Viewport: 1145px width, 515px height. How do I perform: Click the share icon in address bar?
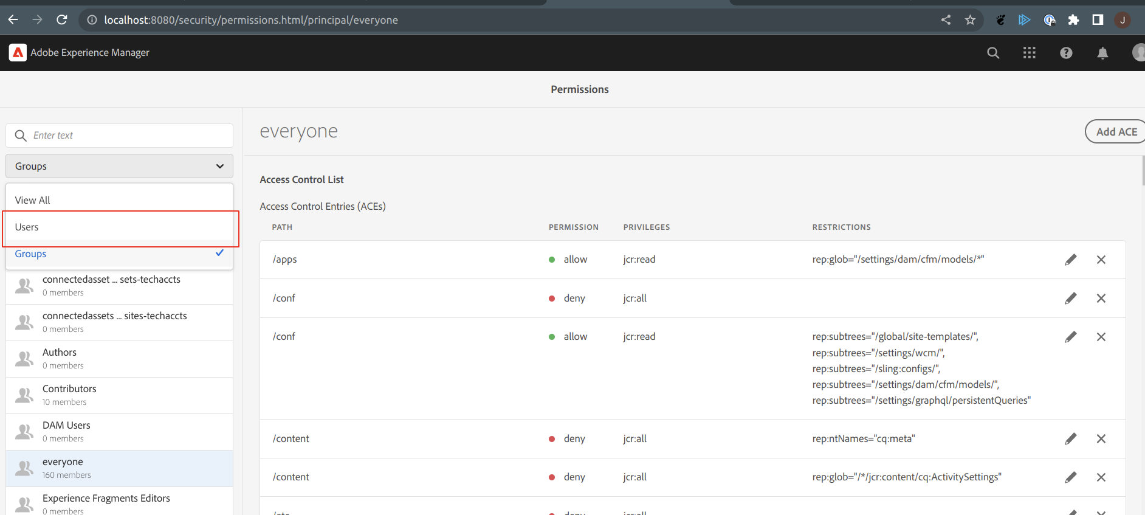click(946, 20)
